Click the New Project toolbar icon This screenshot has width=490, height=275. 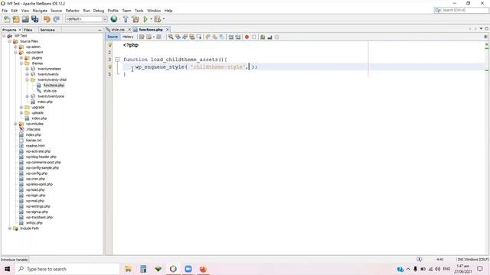click(x=16, y=19)
